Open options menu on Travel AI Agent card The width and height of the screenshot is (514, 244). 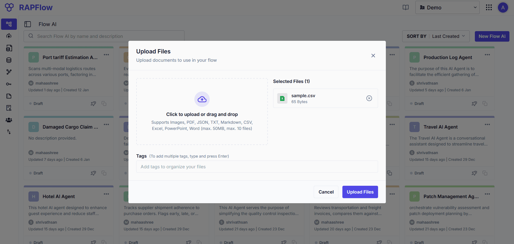487,124
